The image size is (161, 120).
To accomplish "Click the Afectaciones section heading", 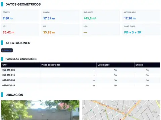I will (18, 43).
